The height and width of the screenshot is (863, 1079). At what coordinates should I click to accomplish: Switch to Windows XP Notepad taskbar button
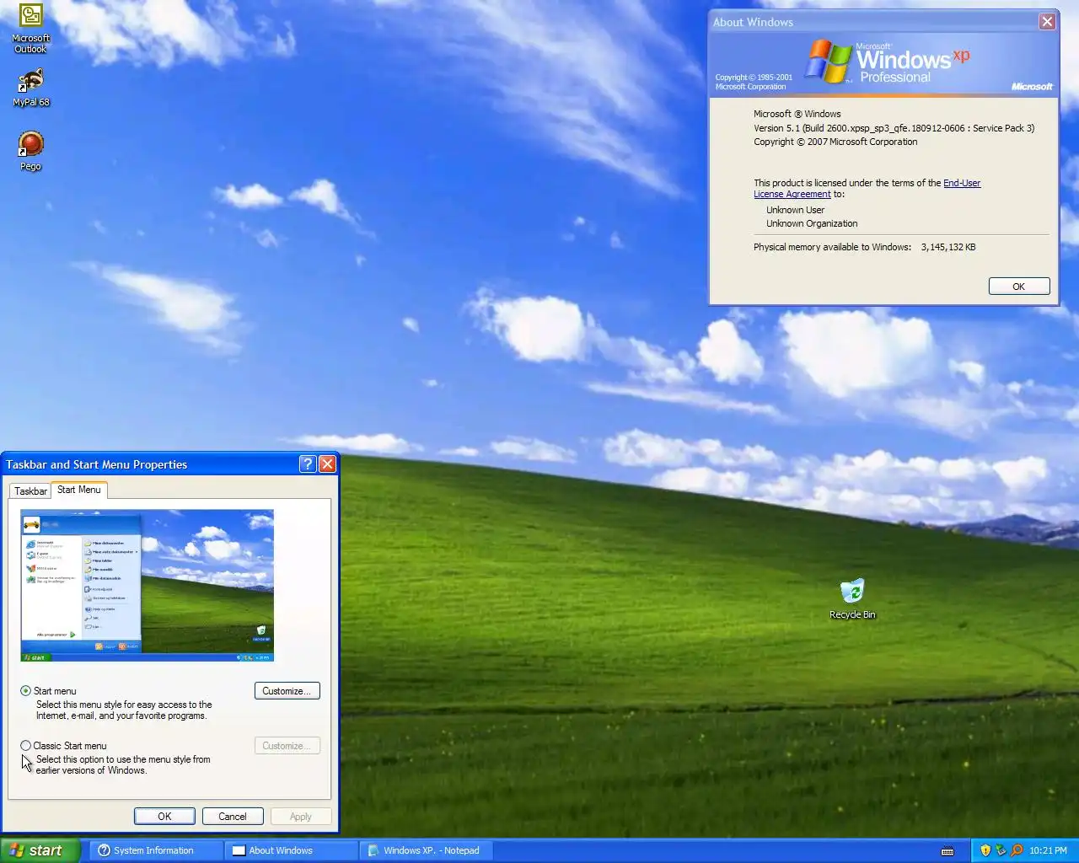click(x=426, y=850)
